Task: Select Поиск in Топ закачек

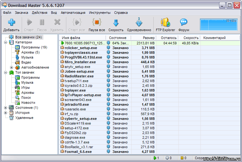Action: [x=26, y=98]
